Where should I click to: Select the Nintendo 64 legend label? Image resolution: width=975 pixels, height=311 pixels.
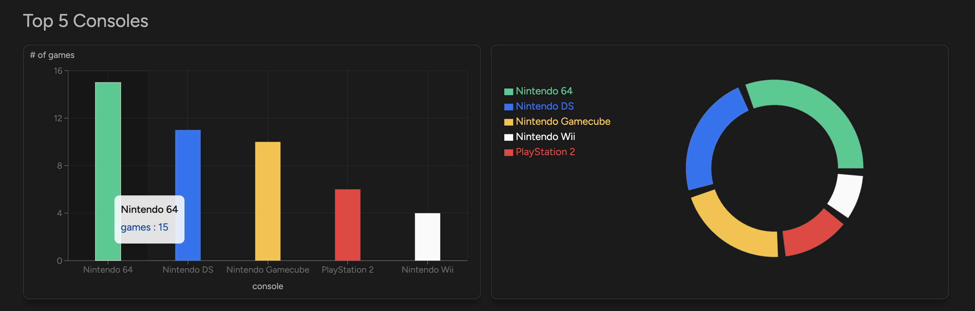(x=544, y=91)
